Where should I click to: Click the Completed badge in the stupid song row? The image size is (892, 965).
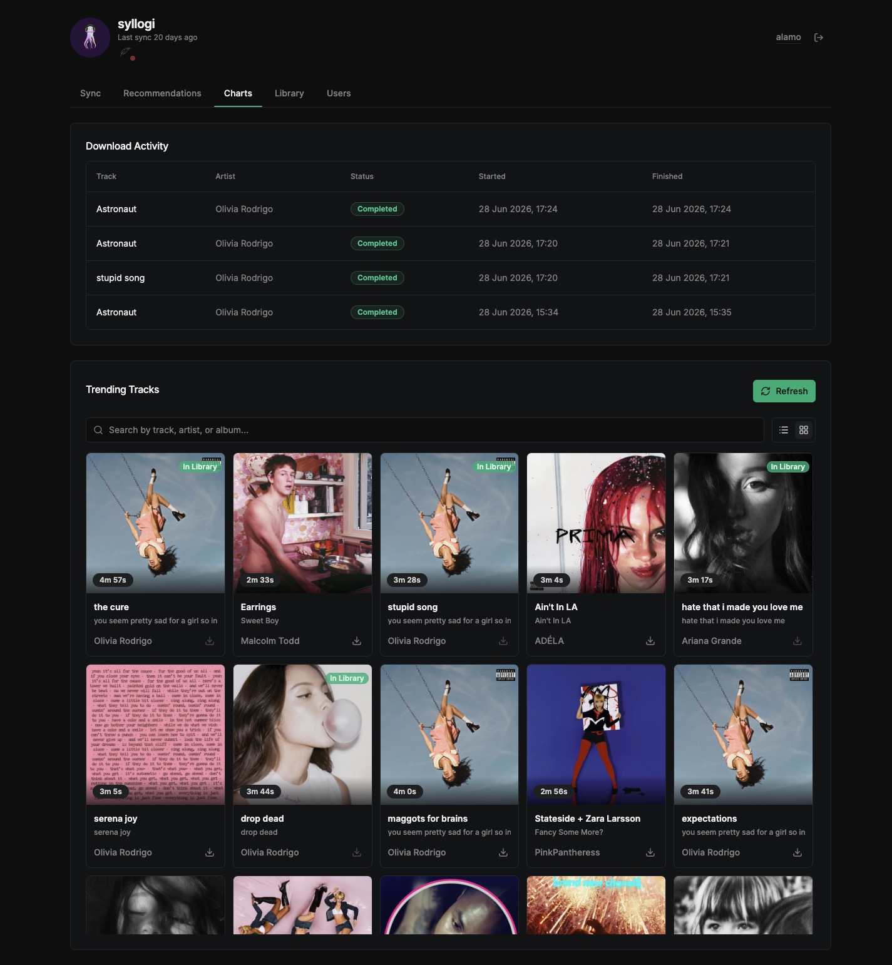tap(377, 278)
